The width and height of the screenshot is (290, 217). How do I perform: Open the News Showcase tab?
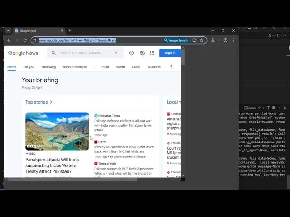tap(75, 67)
